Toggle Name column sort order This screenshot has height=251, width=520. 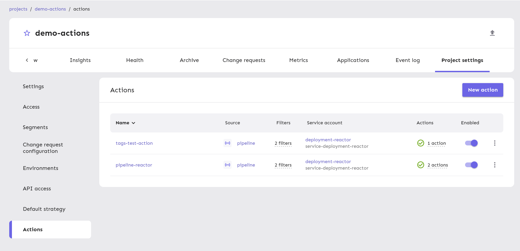click(x=125, y=123)
